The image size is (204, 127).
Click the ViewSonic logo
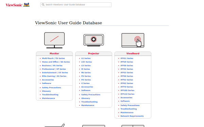pyautogui.click(x=18, y=5)
